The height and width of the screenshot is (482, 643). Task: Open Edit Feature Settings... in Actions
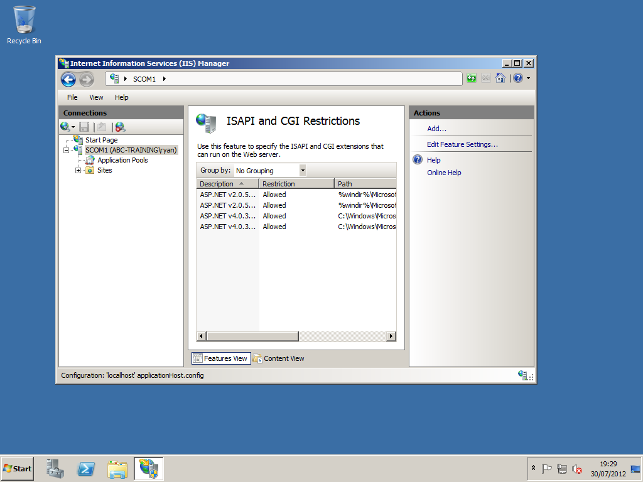tap(462, 144)
